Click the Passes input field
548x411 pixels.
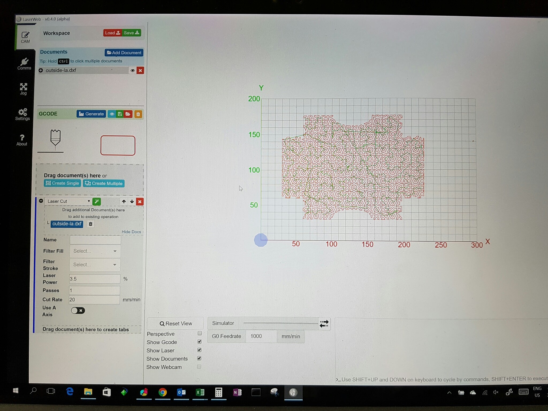(x=94, y=290)
